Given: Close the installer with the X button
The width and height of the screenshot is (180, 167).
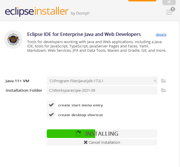Looking at the screenshot, I should [x=169, y=2].
